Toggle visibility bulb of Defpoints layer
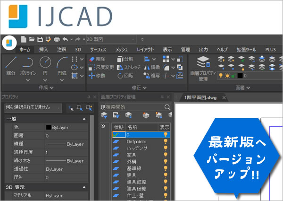 166,141
